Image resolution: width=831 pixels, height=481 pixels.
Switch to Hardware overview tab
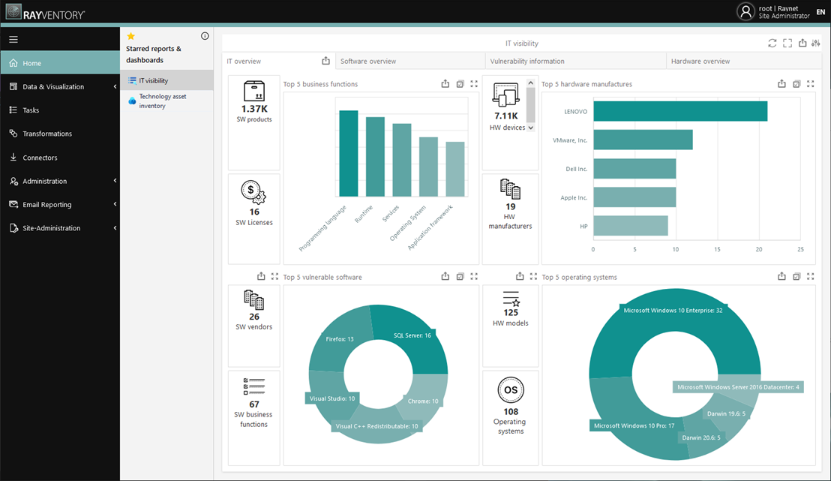pyautogui.click(x=744, y=61)
